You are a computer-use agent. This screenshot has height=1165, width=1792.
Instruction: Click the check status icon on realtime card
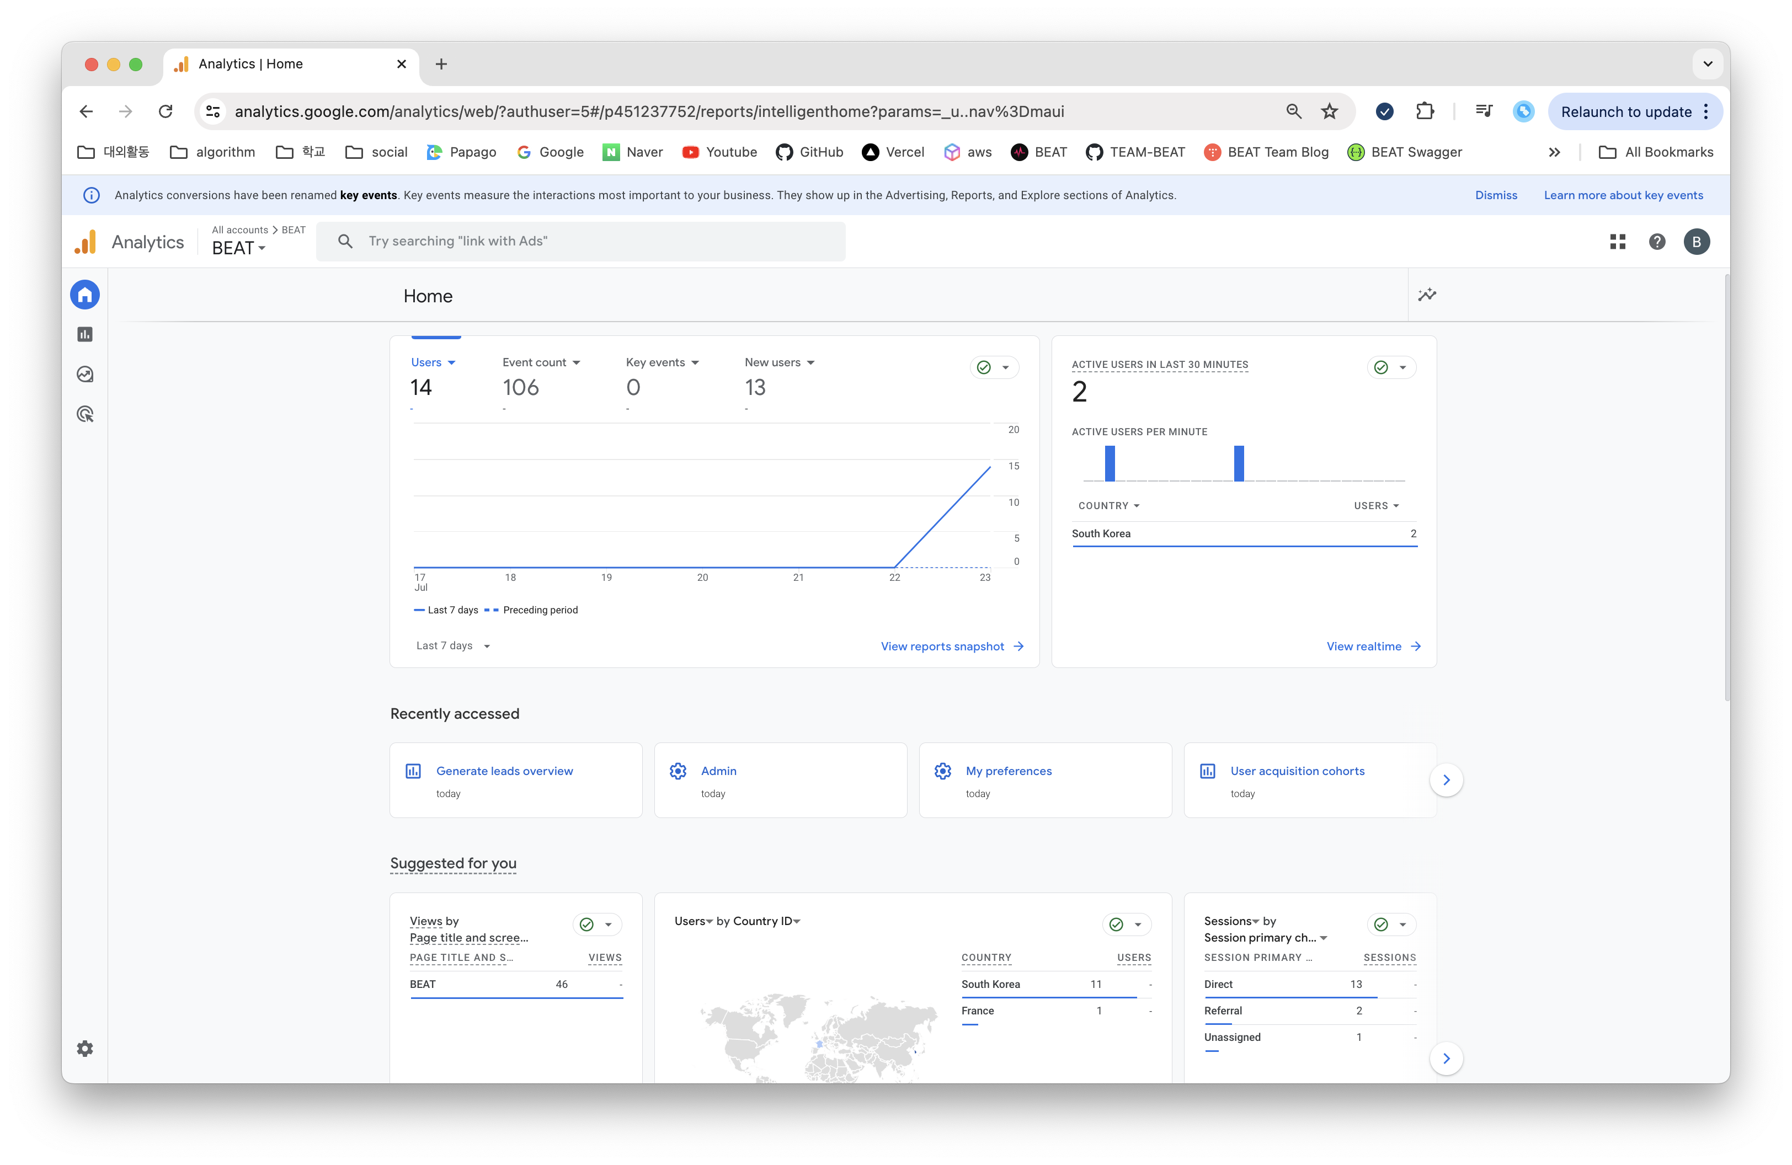pyautogui.click(x=1381, y=367)
